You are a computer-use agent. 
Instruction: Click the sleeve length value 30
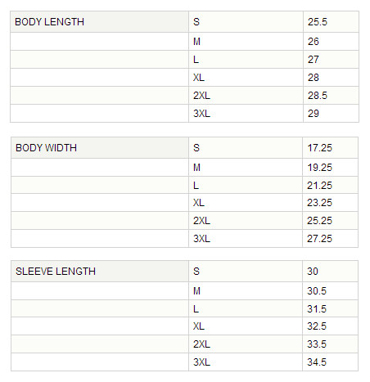point(313,272)
